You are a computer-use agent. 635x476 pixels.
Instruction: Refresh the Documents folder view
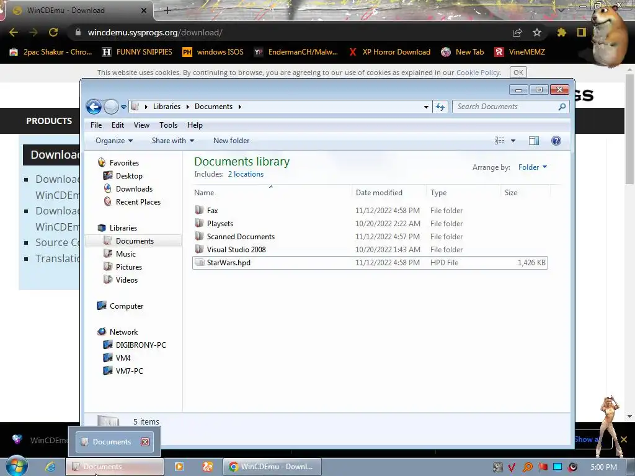440,107
